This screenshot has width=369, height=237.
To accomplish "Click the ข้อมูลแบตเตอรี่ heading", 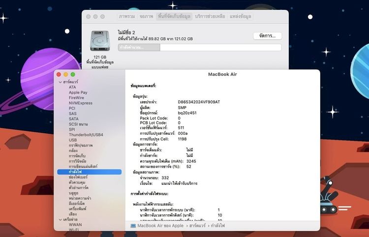I will point(144,86).
